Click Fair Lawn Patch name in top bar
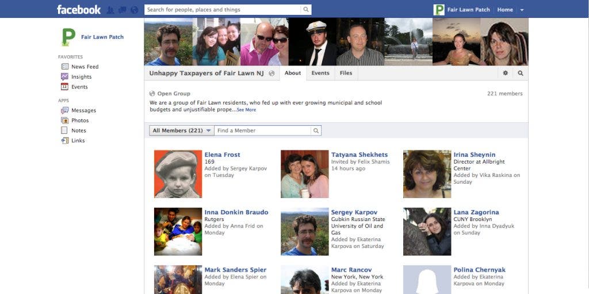The height and width of the screenshot is (294, 589). [468, 10]
